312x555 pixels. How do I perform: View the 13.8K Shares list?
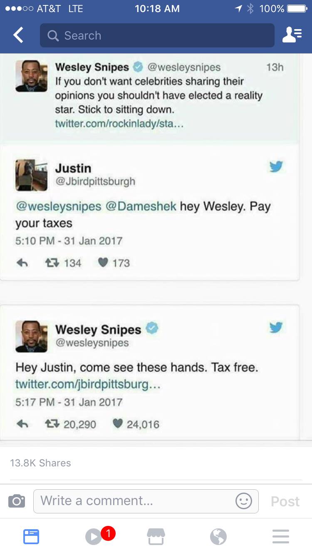tap(40, 463)
